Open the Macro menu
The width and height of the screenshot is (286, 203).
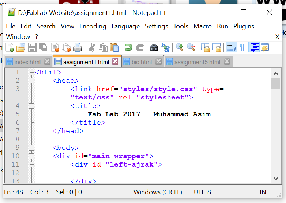(x=203, y=26)
